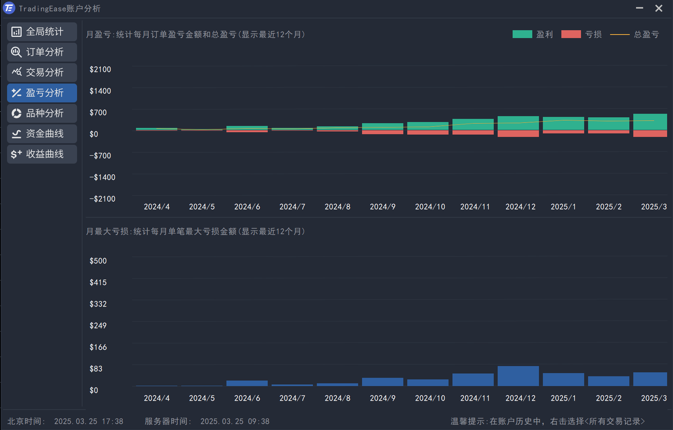The height and width of the screenshot is (430, 673).
Task: Click the 盈亏分析 plus-minus icon
Action: [x=17, y=93]
